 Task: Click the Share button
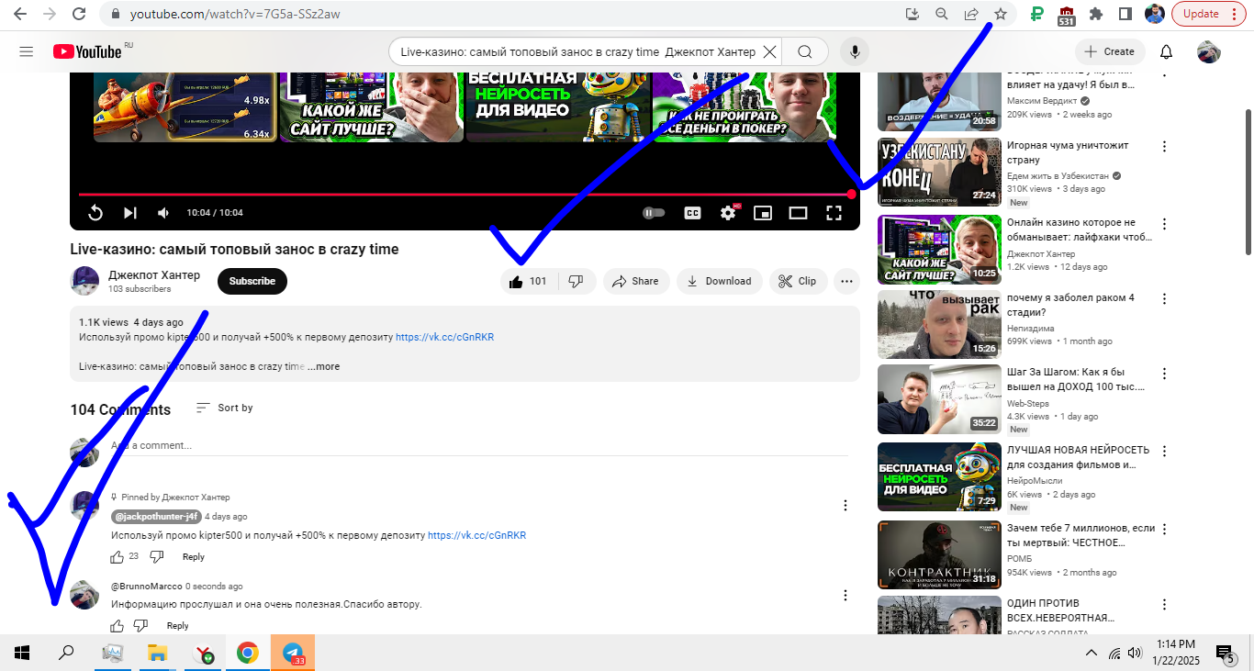636,281
